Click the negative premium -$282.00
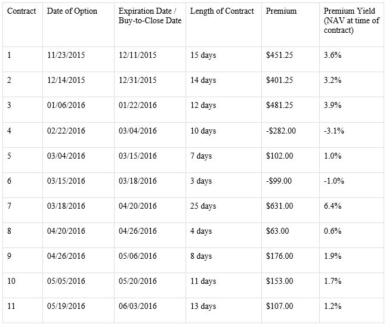 (x=280, y=131)
